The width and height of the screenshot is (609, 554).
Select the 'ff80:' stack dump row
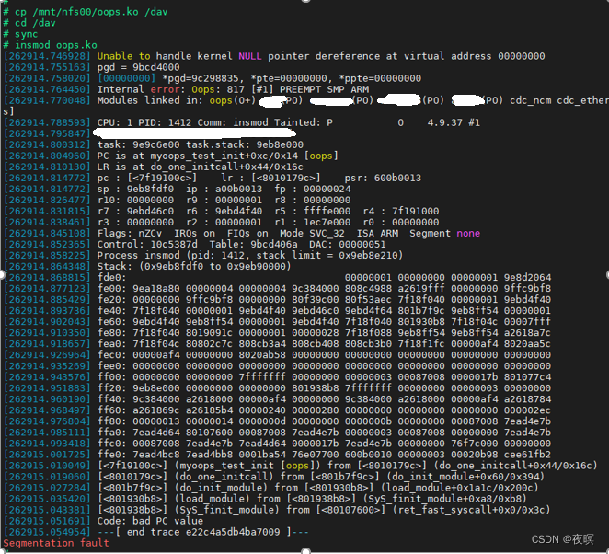pyautogui.click(x=277, y=421)
